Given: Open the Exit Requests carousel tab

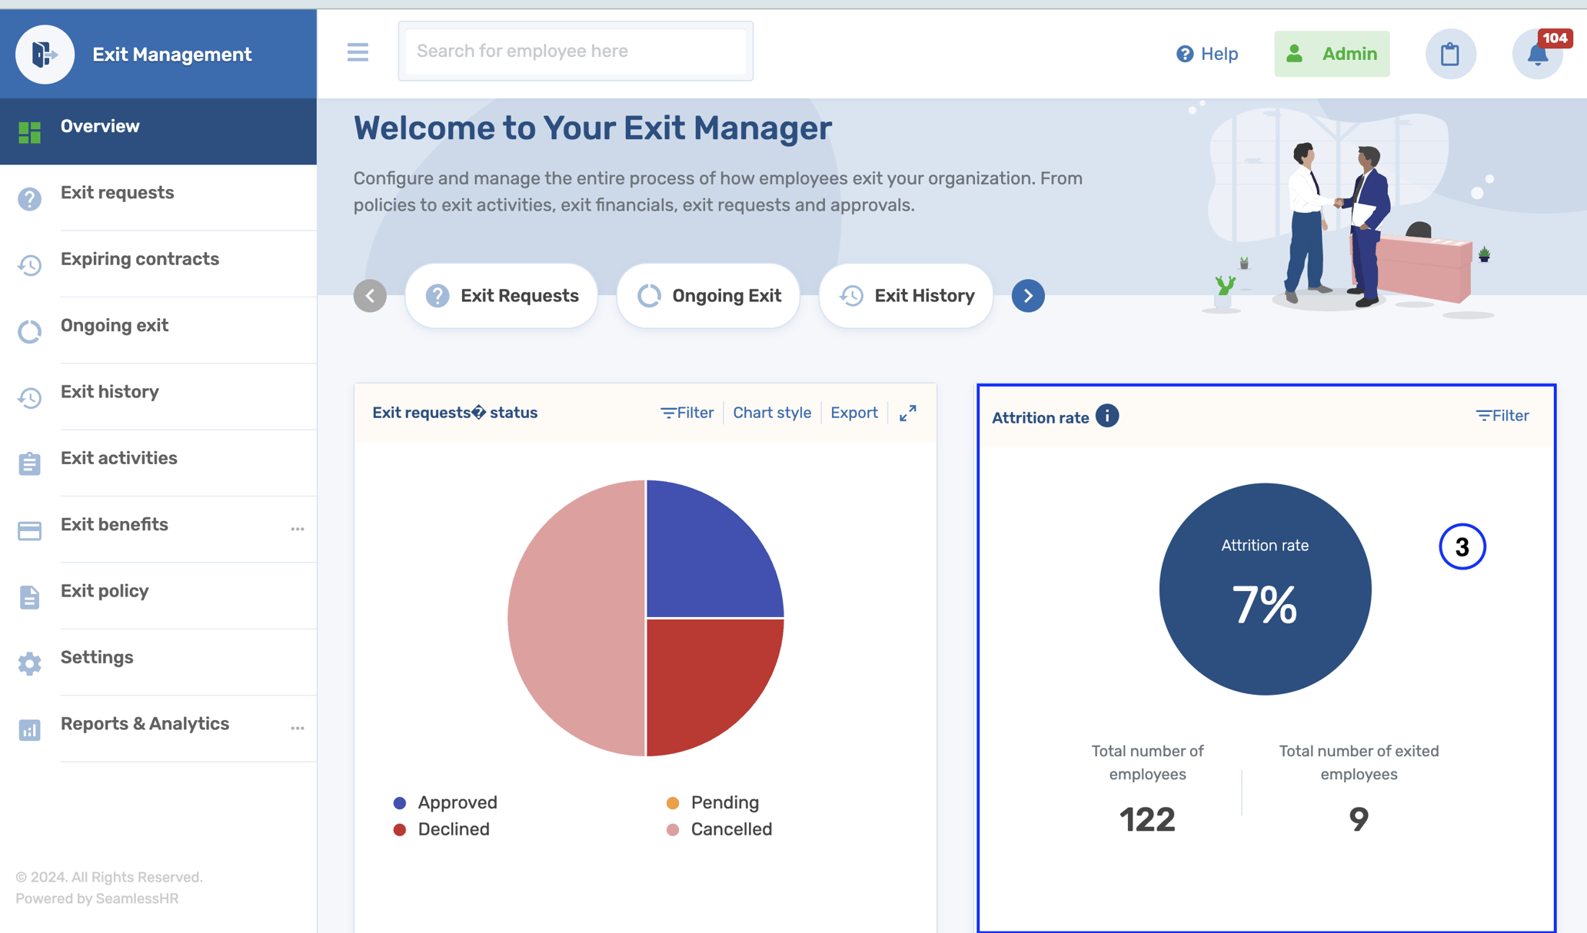Looking at the screenshot, I should [x=501, y=295].
